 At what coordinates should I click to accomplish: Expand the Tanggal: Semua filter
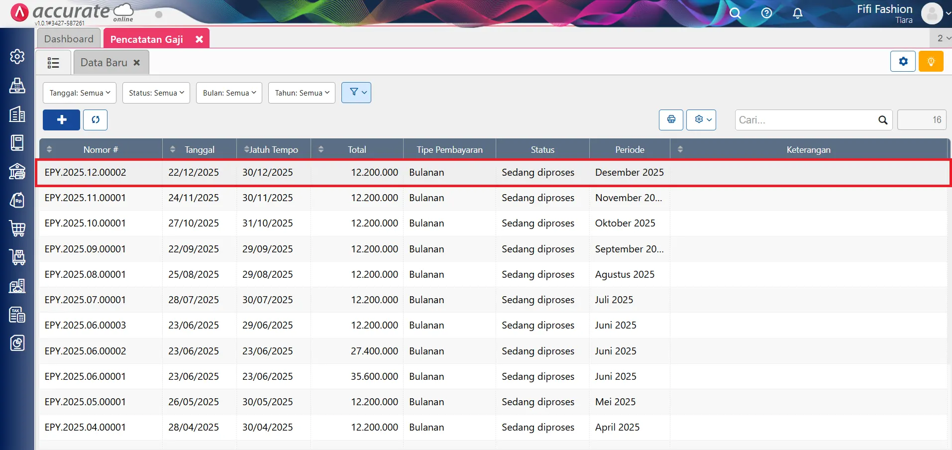coord(80,93)
